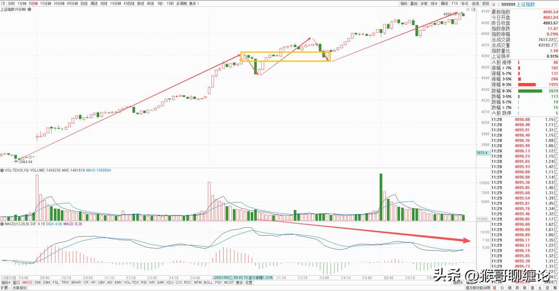This screenshot has width=559, height=291.
Task: Click the 叠加 overlay button
Action: [414, 3]
